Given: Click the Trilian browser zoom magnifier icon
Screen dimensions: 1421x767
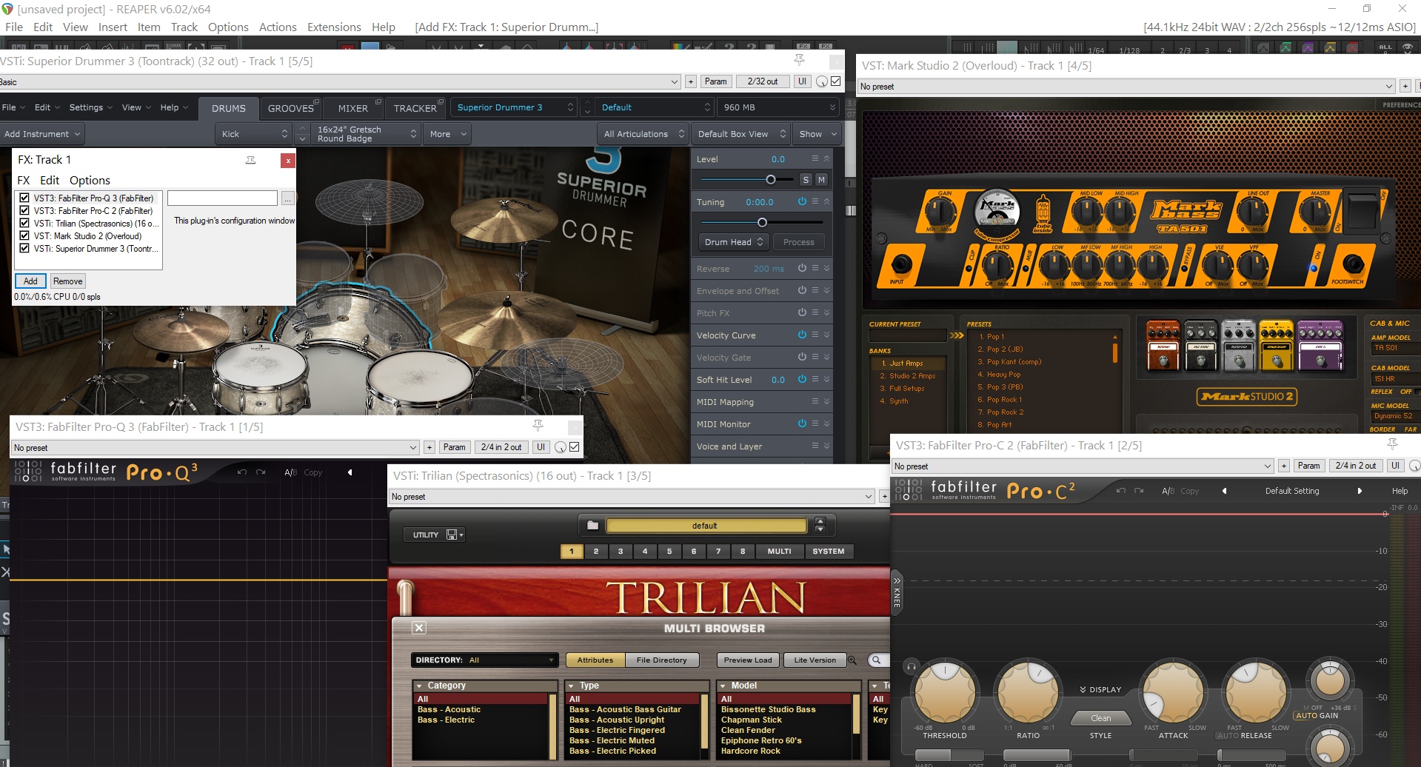Looking at the screenshot, I should pyautogui.click(x=852, y=660).
